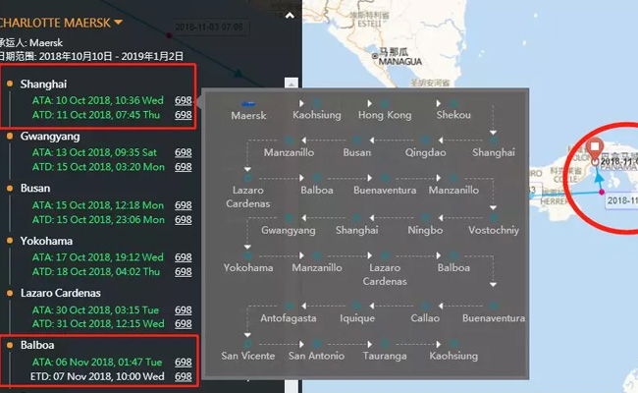Click the Antofagasta node in route diagram
Image resolution: width=638 pixels, height=393 pixels.
point(289,306)
